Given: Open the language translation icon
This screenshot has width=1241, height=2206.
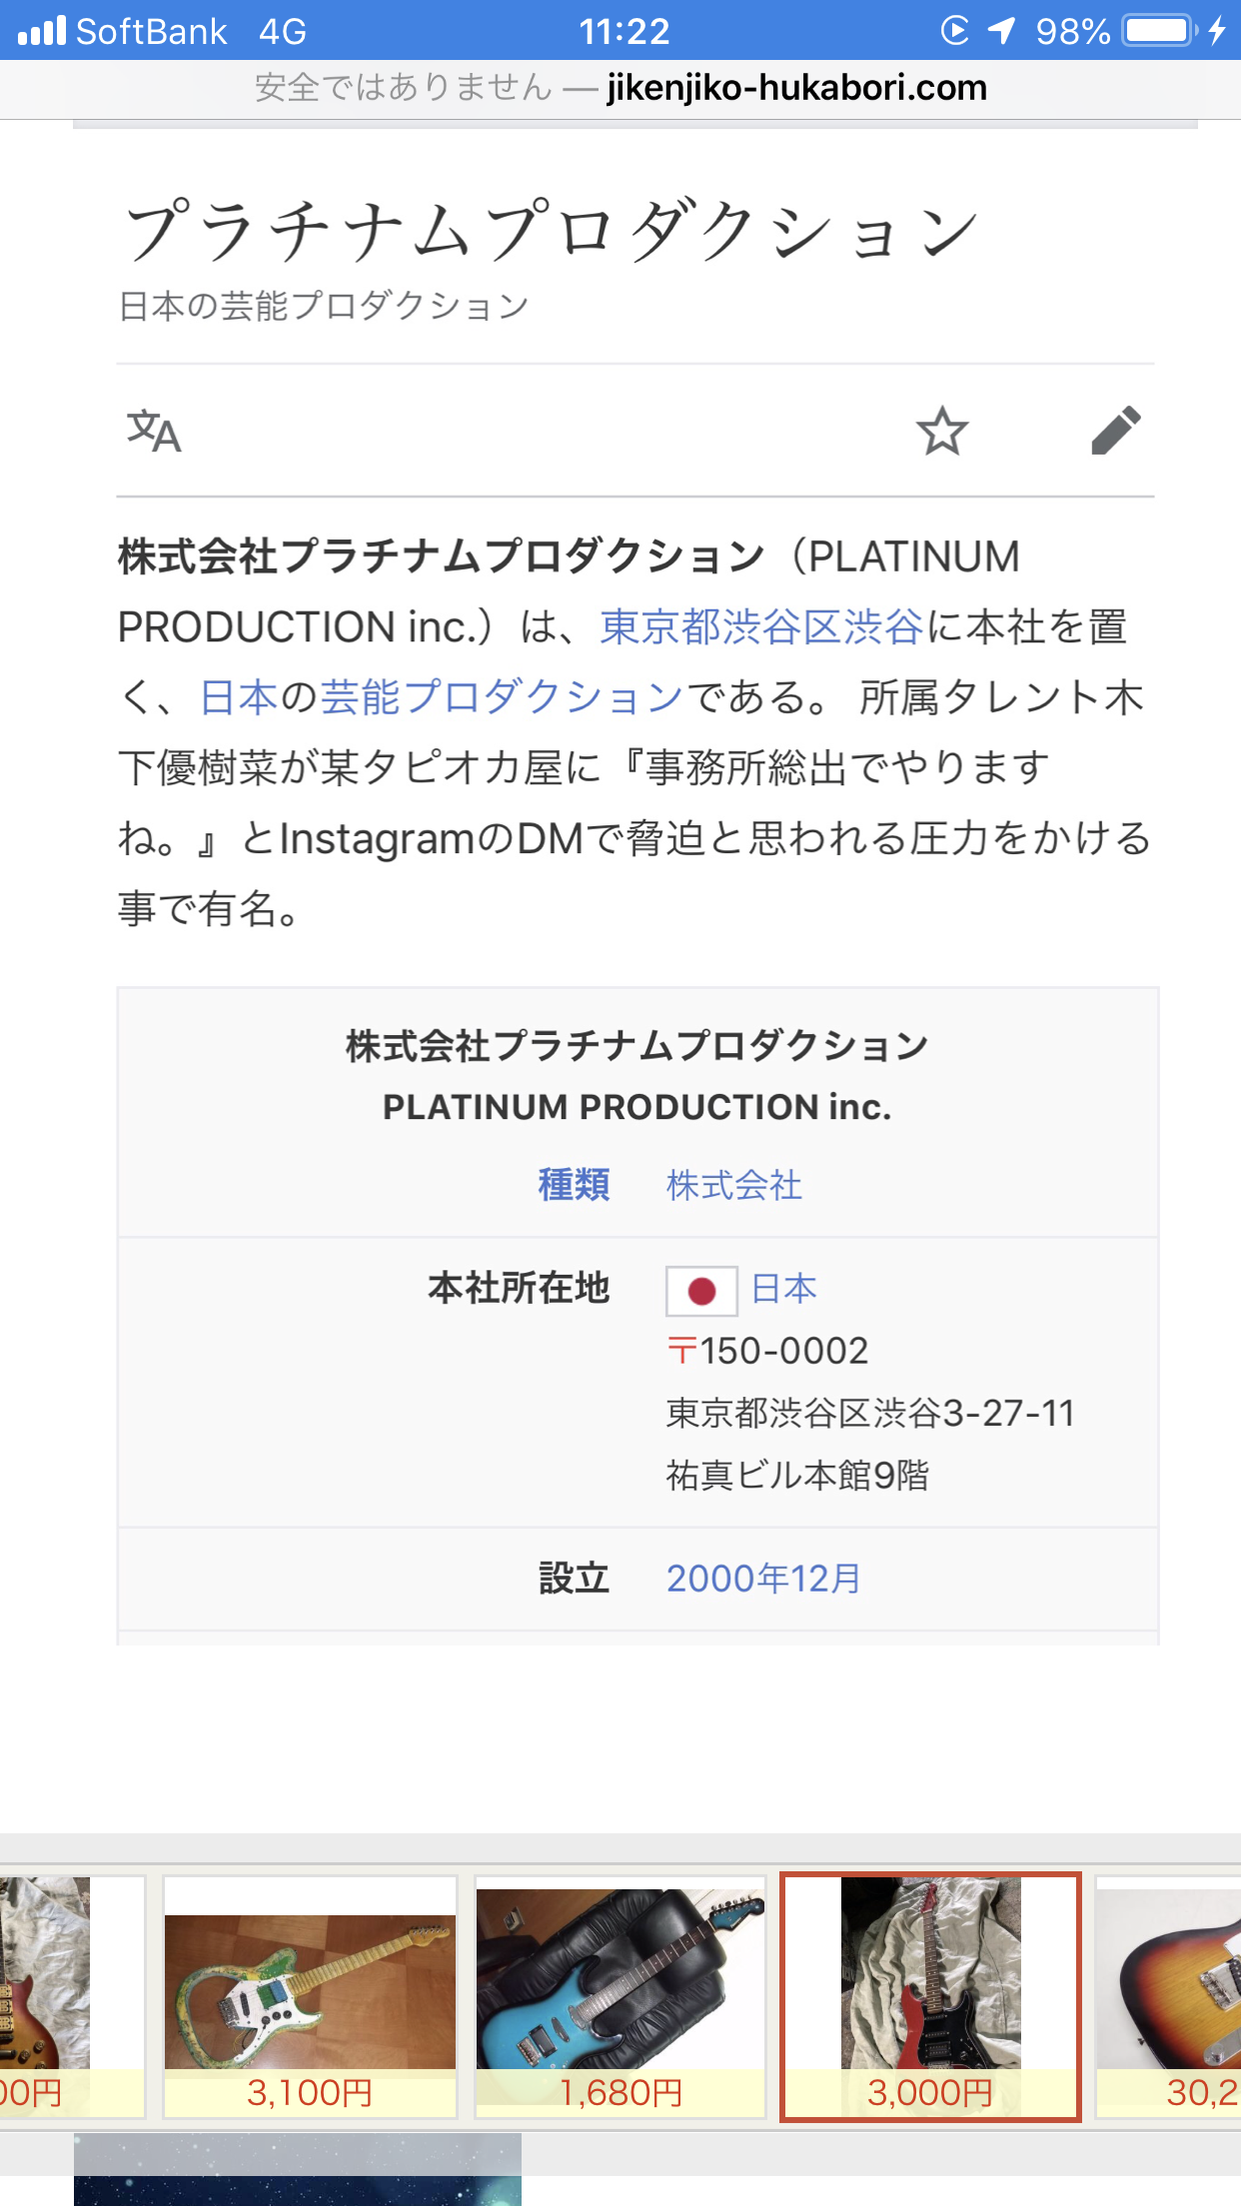Looking at the screenshot, I should 154,432.
